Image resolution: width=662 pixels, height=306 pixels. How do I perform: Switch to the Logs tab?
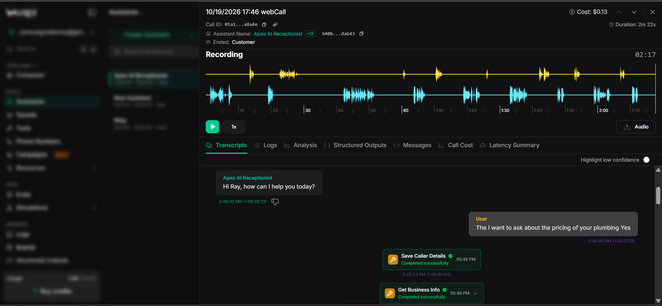(266, 145)
